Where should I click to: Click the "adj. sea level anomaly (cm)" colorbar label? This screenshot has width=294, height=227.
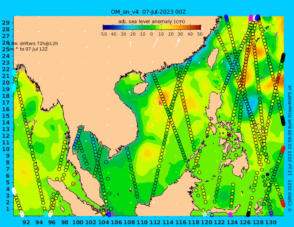coord(151,22)
